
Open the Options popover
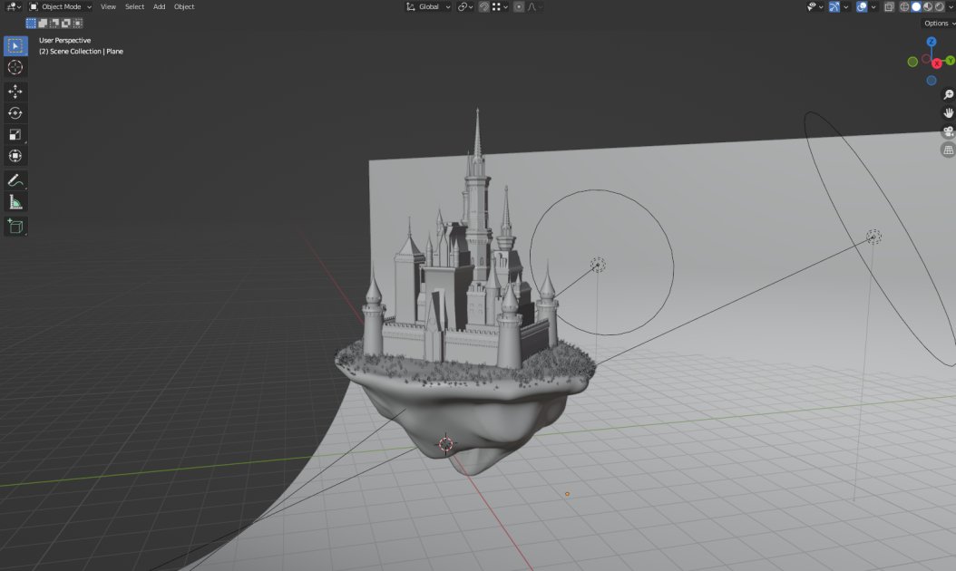pyautogui.click(x=939, y=24)
